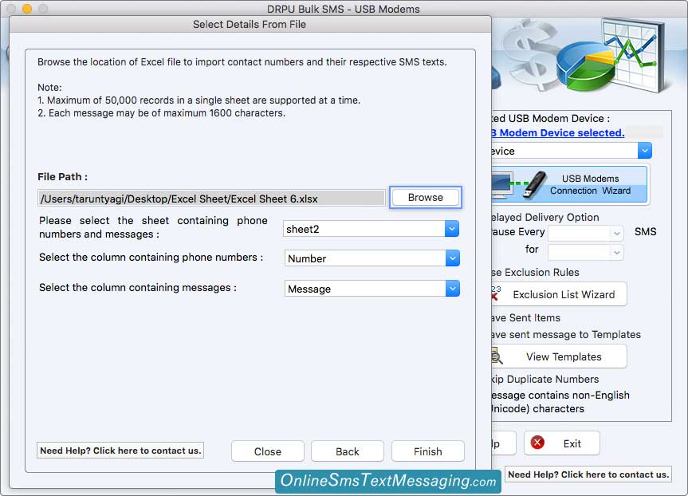Click the non-English Unicode characters label
Screen dimensions: 688x496
(x=560, y=402)
